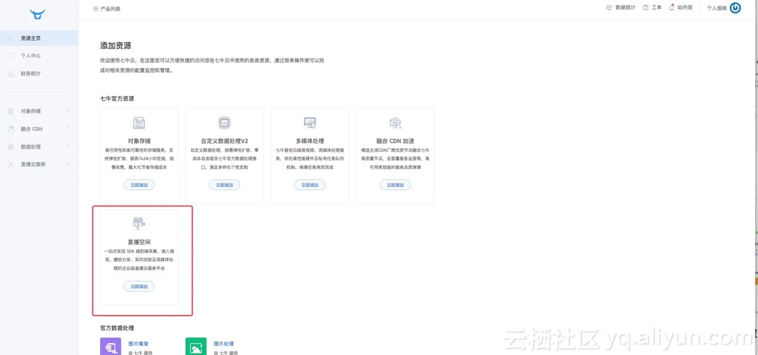Screen dimensions: 758x355
Task: Click 立即添加 under 直播空间
Action: (139, 286)
